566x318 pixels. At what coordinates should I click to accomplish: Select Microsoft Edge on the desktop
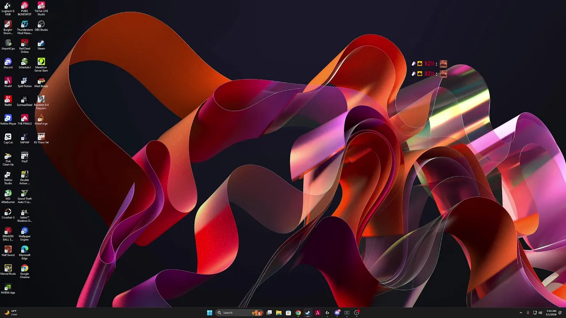[x=25, y=253]
